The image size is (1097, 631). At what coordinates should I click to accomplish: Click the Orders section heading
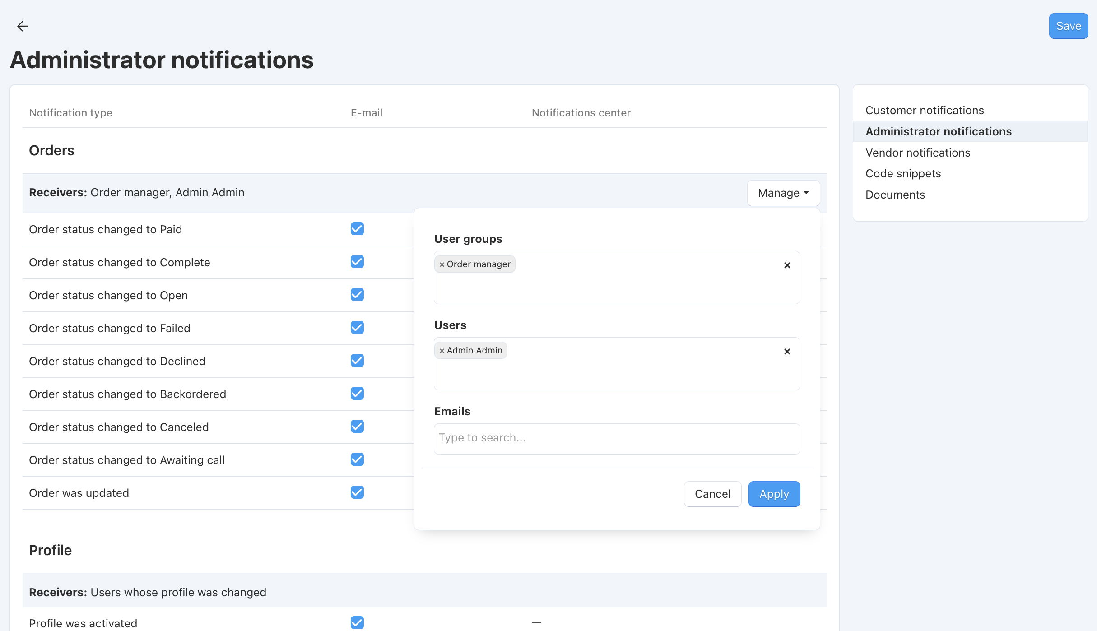(51, 150)
